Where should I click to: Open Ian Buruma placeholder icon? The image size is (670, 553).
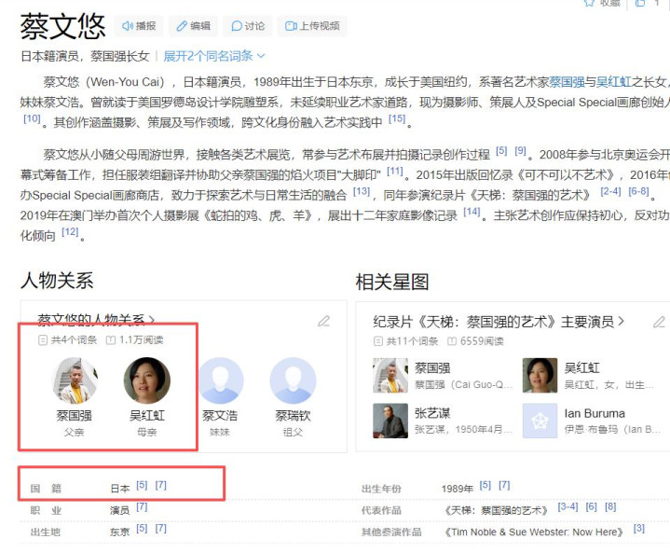[540, 421]
